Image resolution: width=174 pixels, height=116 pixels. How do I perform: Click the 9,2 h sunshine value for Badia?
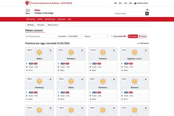pyautogui.click(x=63, y=99)
